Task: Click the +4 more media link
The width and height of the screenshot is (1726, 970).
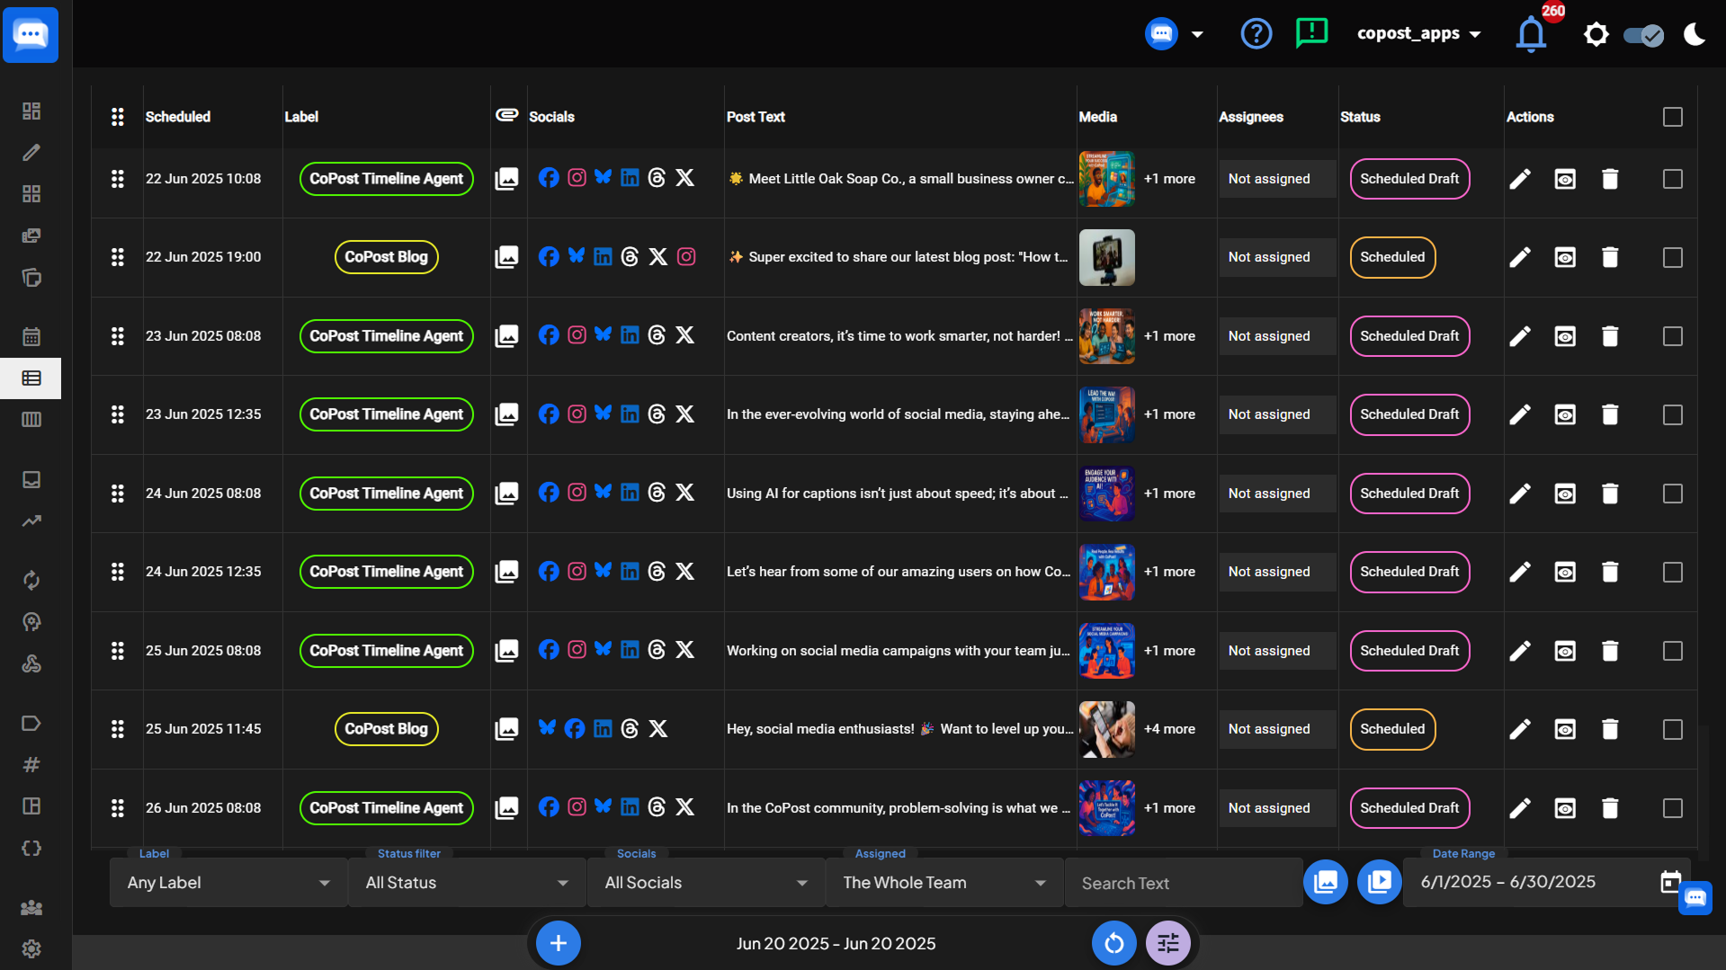Action: click(x=1169, y=729)
